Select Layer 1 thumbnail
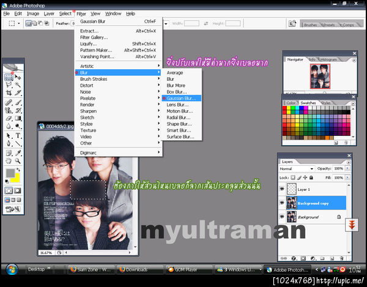 (291, 188)
